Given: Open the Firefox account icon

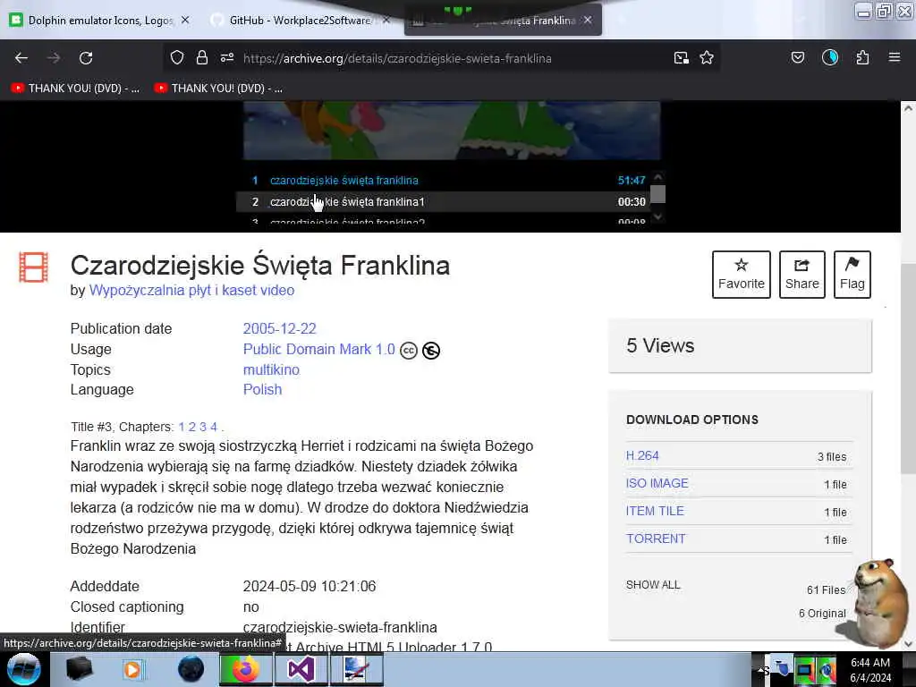Looking at the screenshot, I should tap(830, 57).
